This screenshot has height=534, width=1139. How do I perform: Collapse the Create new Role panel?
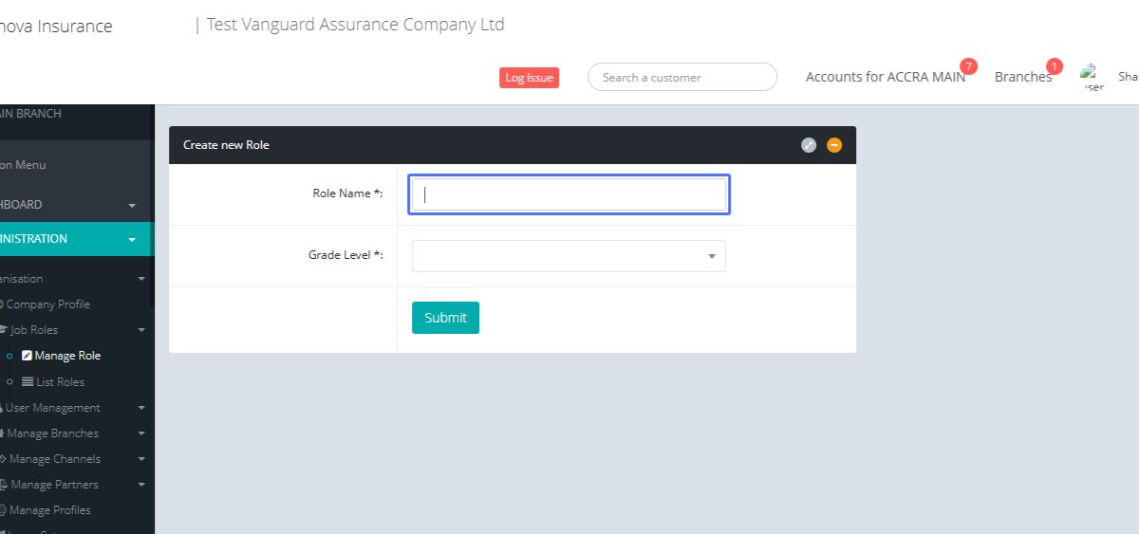tap(834, 145)
